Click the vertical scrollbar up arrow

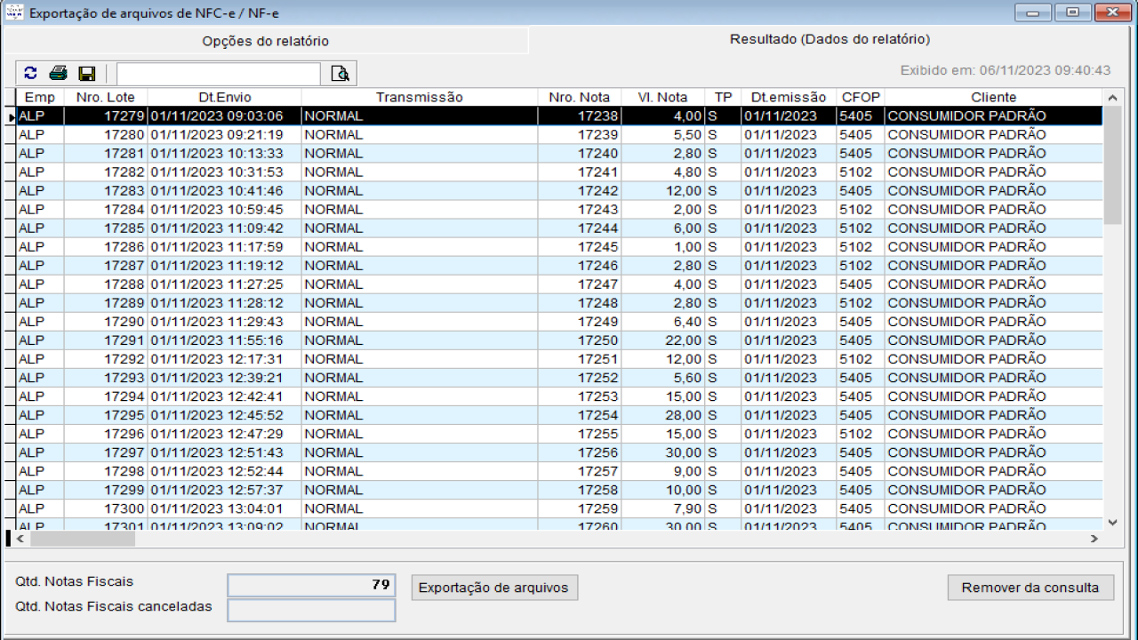click(1112, 98)
